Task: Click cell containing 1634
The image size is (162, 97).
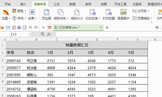Action: (x=77, y=81)
